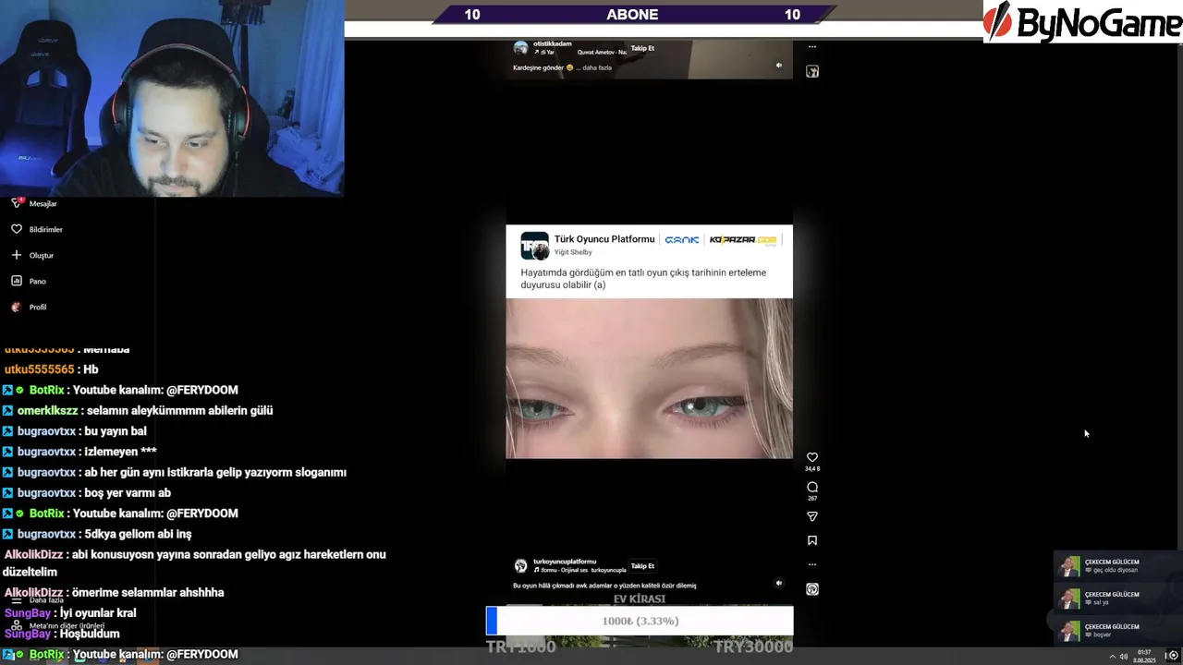This screenshot has height=665, width=1183.
Task: Click the Oluştur plus icon
Action: [x=16, y=255]
